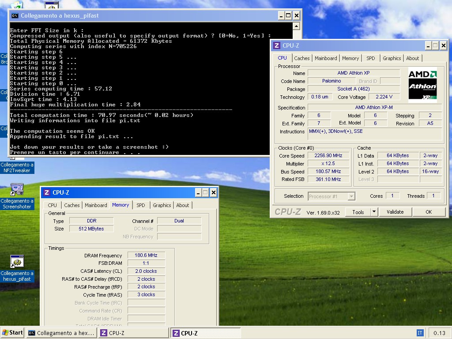
Task: Open SPD tab in CPU-Z processor window
Action: click(x=371, y=58)
